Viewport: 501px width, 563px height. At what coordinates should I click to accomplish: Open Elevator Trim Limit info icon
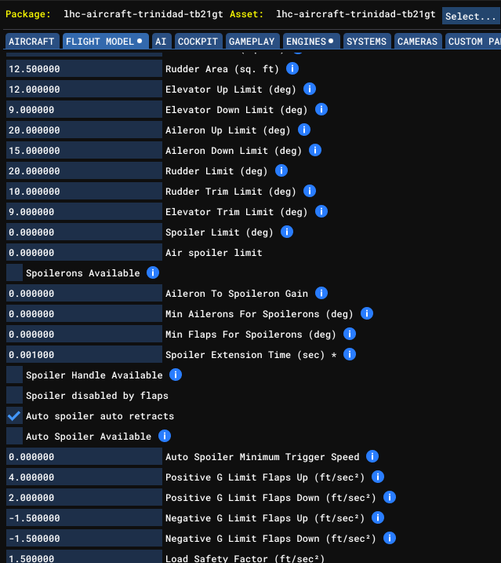(321, 211)
